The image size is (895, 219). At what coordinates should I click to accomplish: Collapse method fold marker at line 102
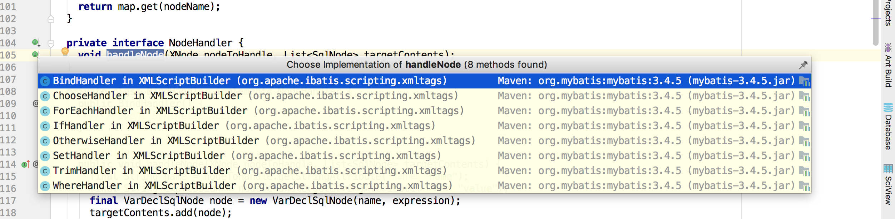(x=51, y=19)
